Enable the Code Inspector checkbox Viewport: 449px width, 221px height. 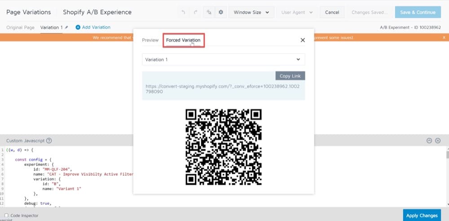pyautogui.click(x=7, y=215)
